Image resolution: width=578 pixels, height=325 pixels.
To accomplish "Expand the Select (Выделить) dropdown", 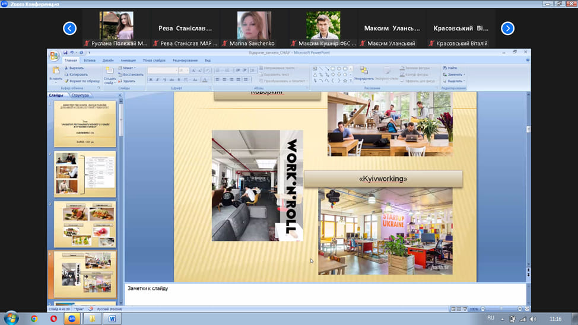I will click(455, 81).
